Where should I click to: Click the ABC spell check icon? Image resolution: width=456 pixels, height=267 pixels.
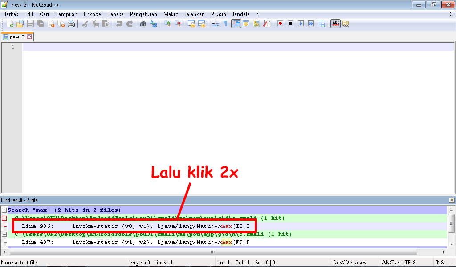336,24
